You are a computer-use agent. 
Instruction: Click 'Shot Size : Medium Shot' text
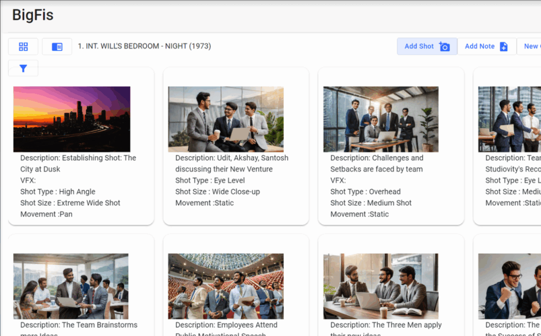pyautogui.click(x=371, y=203)
